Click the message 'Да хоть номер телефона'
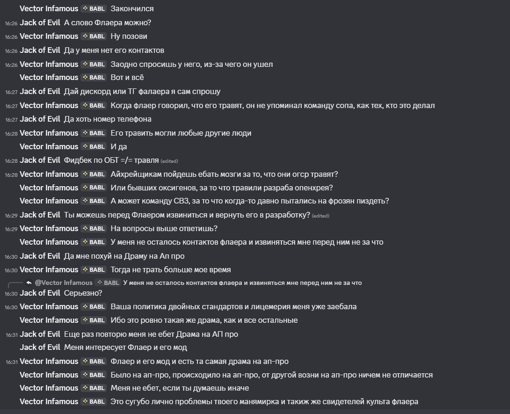Screen dimensions: 510x414 (108, 119)
